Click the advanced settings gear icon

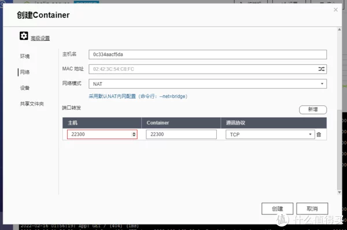(x=24, y=36)
